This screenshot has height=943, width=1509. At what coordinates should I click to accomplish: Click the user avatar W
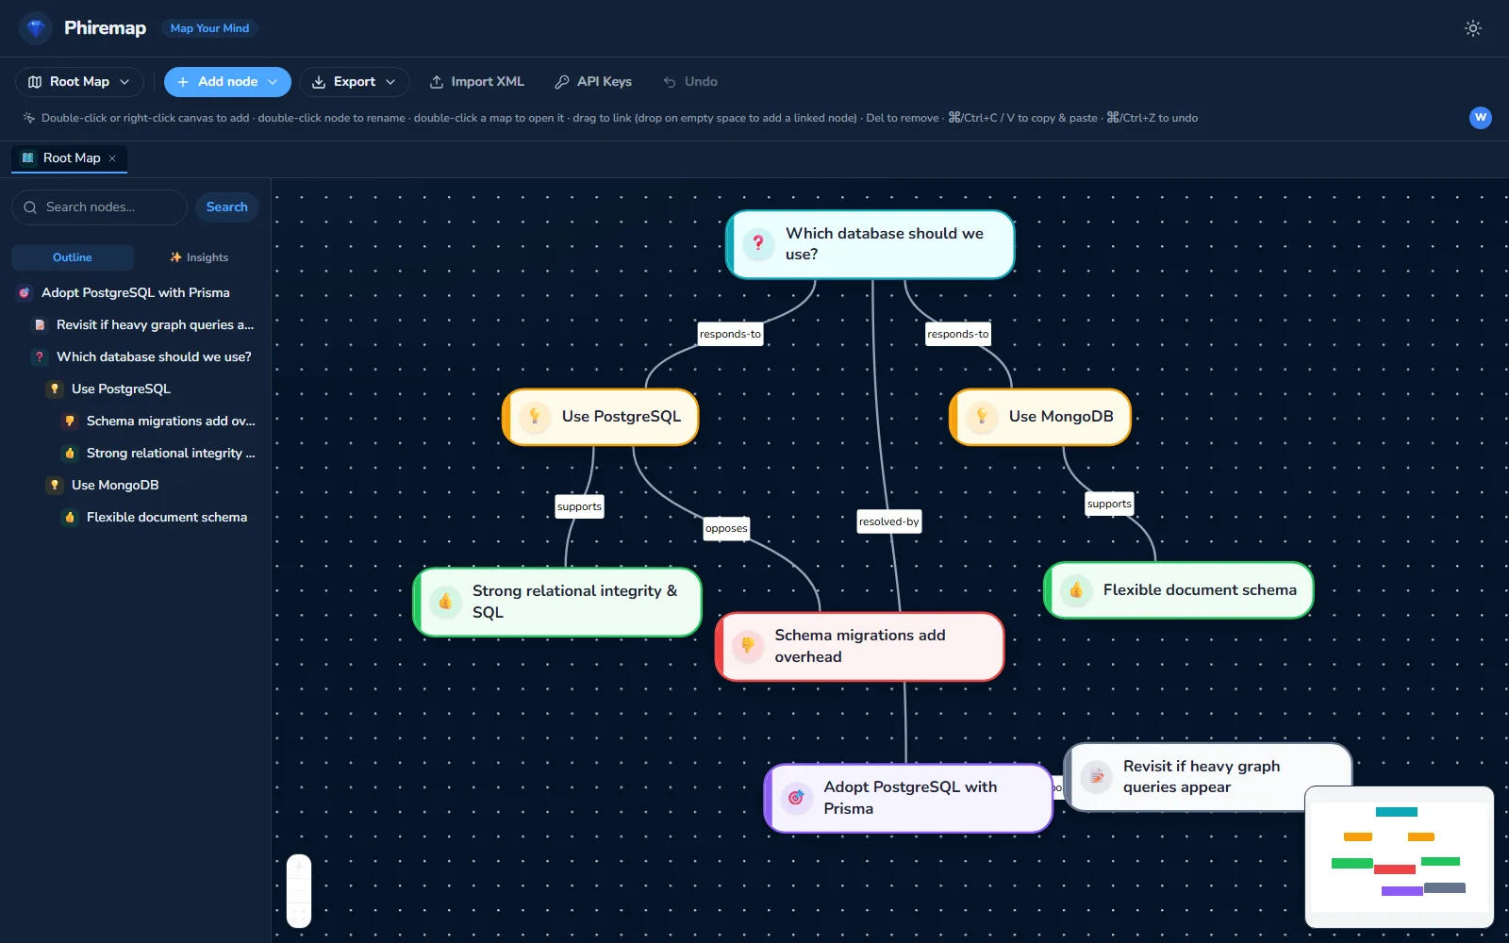click(1481, 118)
